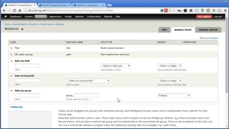
Task: Click Home breadcrumb link
Action: tap(7, 24)
